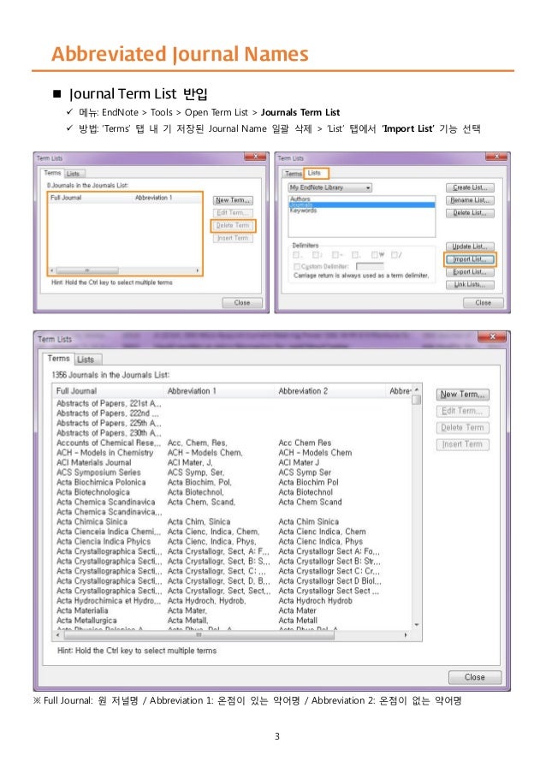Click Edit Term in the 1356 Journals dialog
This screenshot has height=773, width=546.
point(462,411)
